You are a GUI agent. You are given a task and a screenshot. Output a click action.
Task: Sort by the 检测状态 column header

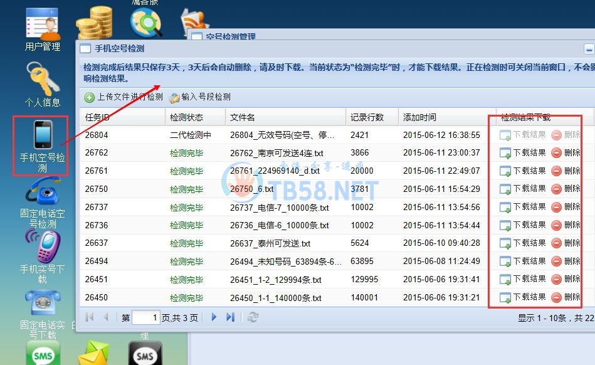click(196, 117)
